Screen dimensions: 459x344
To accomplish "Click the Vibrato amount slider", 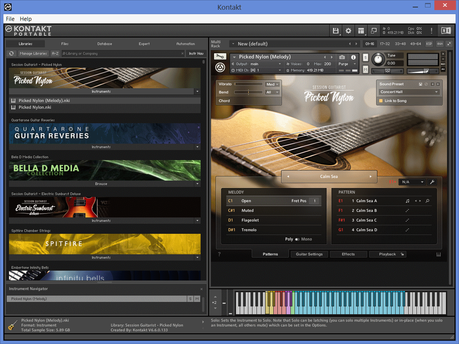I will (x=248, y=84).
